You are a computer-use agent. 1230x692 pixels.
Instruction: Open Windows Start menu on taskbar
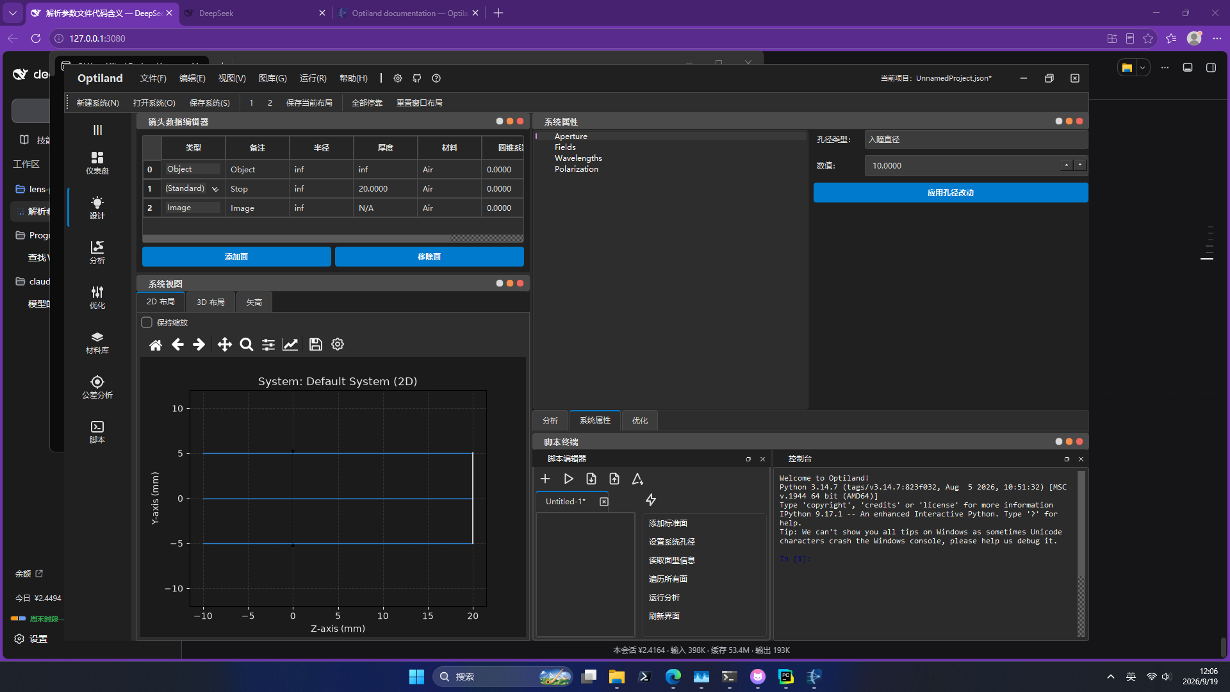pyautogui.click(x=416, y=677)
